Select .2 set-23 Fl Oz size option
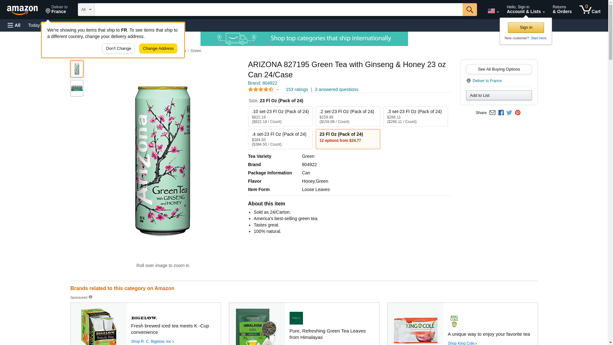The image size is (613, 345). 348,116
